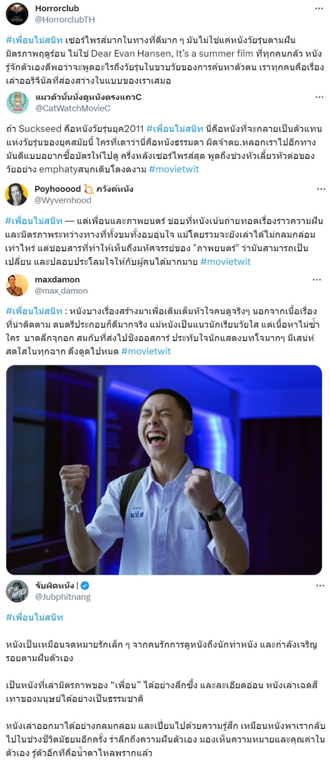
Task: Open the three-dot menu on Jubphitnang's tweet
Action: click(320, 586)
